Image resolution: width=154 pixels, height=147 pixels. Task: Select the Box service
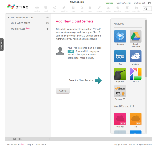(x=120, y=56)
